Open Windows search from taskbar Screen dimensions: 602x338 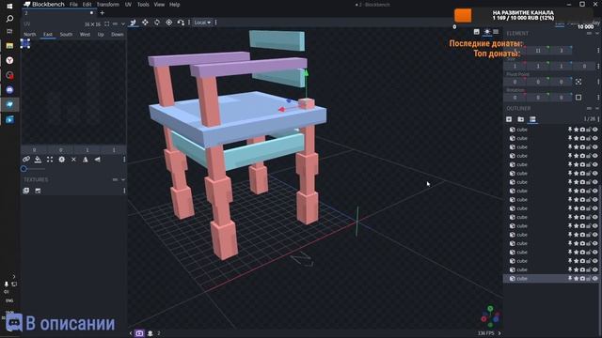click(10, 19)
